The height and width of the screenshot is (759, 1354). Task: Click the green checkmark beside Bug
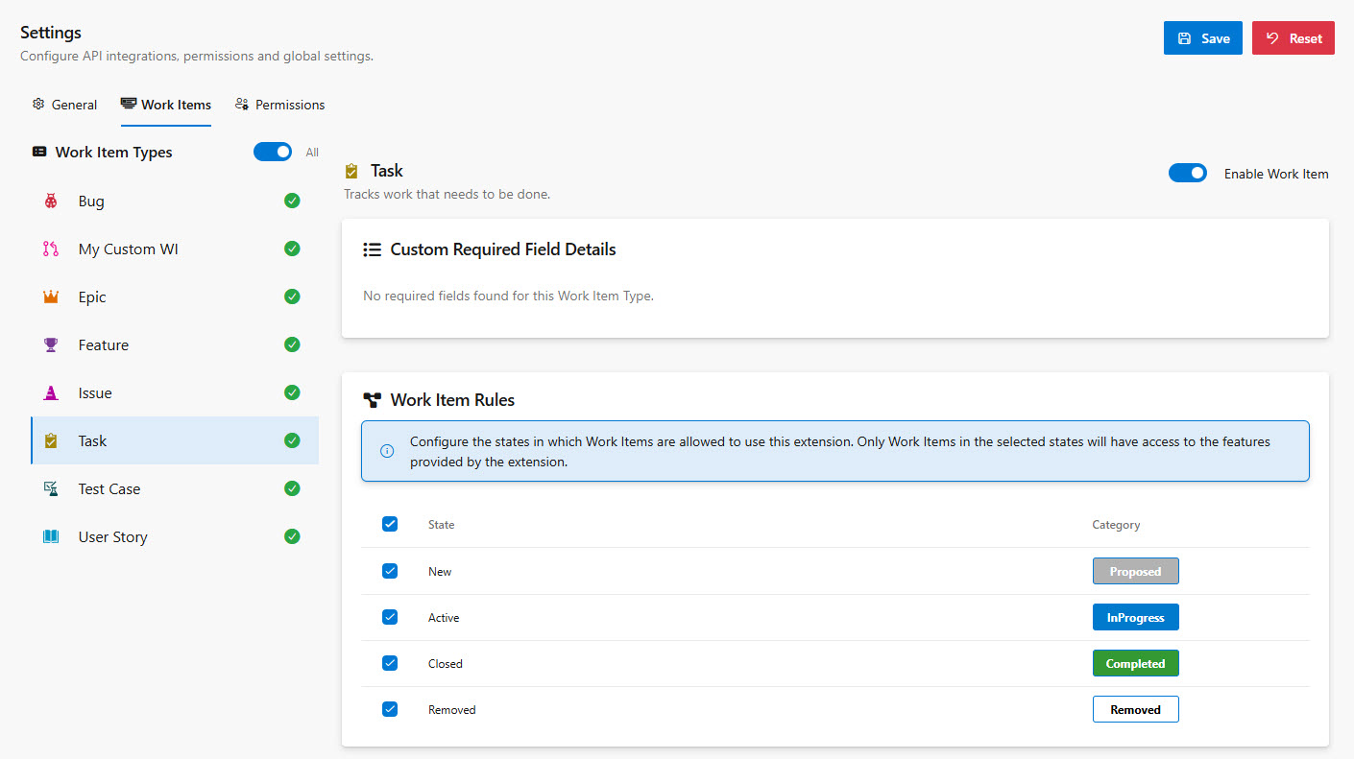point(292,201)
